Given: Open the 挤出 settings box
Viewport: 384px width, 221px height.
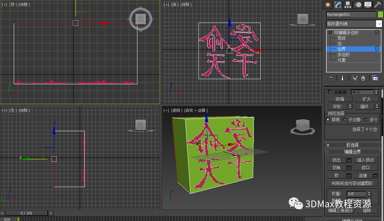Looking at the screenshot, I should [x=349, y=160].
